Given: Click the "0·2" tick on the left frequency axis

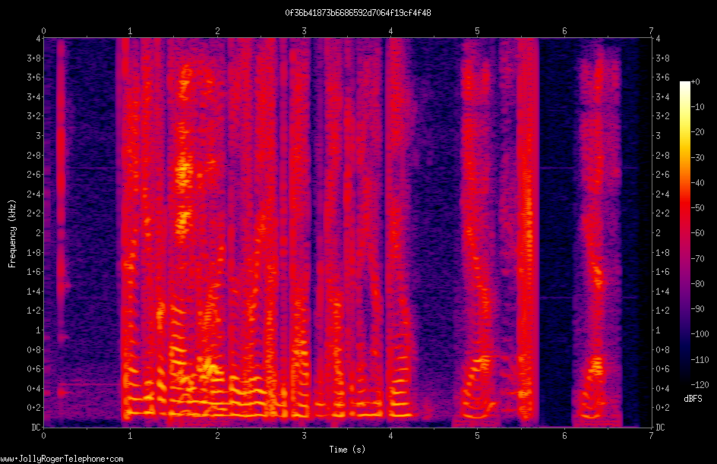Looking at the screenshot, I should [33, 408].
